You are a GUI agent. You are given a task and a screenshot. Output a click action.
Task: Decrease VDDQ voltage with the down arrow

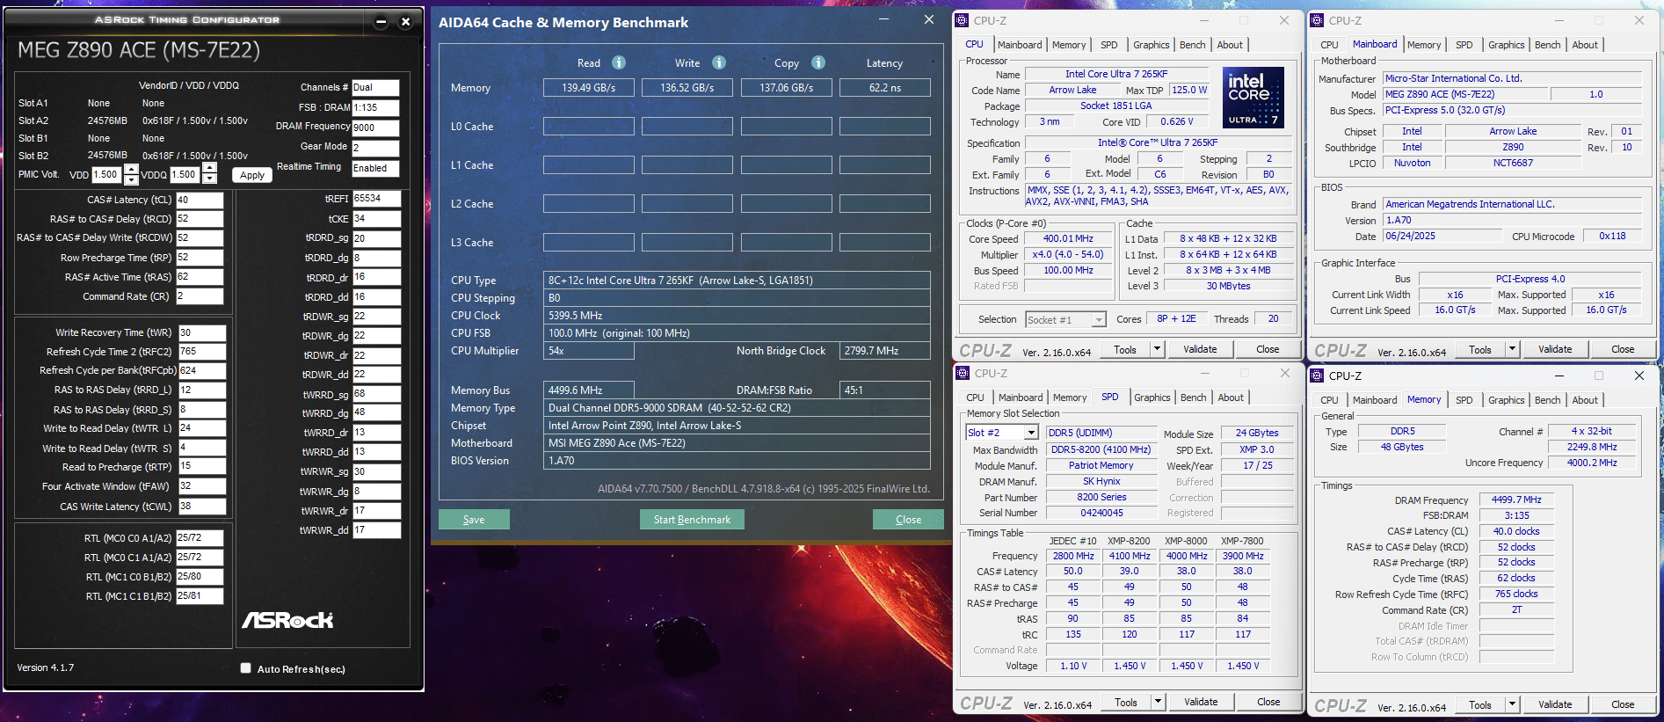tap(209, 179)
